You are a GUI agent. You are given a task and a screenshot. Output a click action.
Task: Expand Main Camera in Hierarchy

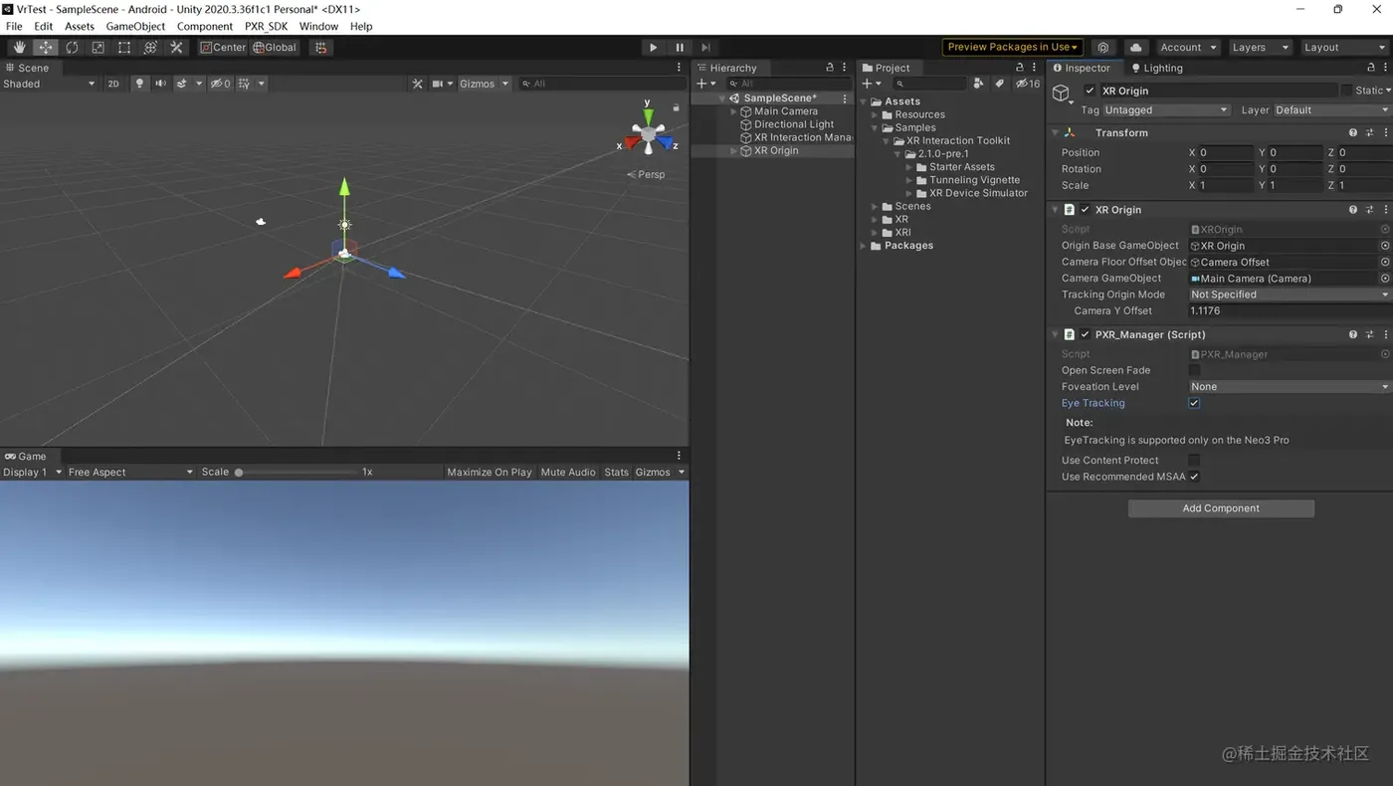point(734,111)
